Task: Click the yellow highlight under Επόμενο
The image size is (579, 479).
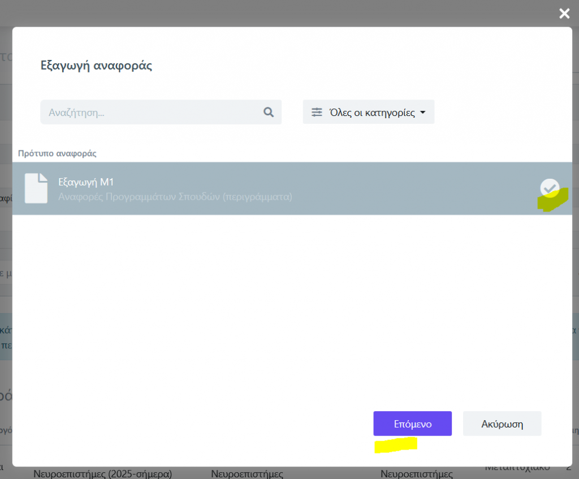Action: (395, 445)
